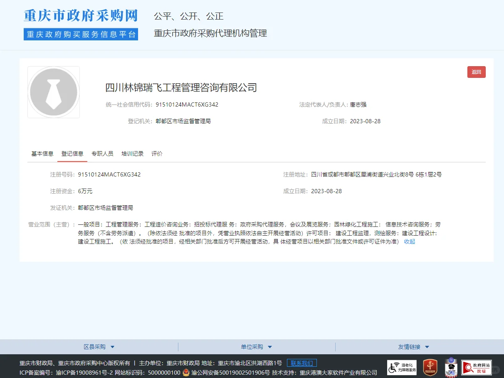Click the 重庆政府购买服务信息平台 banner logo
Screen dimensions: 504x378
tap(81, 35)
